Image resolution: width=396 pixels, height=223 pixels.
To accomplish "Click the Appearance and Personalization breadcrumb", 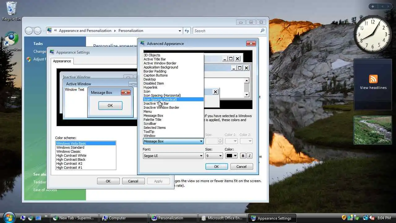I will click(85, 31).
